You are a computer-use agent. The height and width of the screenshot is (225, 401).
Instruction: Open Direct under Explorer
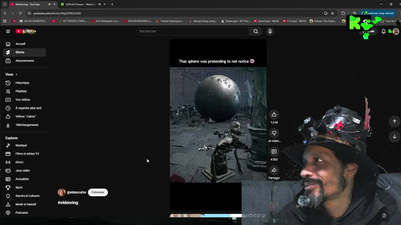tap(24, 162)
